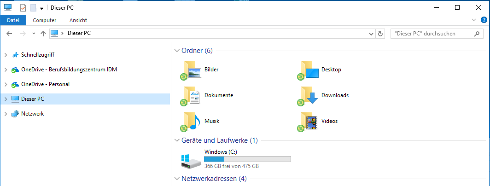The image size is (490, 186).
Task: Click the Windows (C:) drive label
Action: (x=221, y=151)
